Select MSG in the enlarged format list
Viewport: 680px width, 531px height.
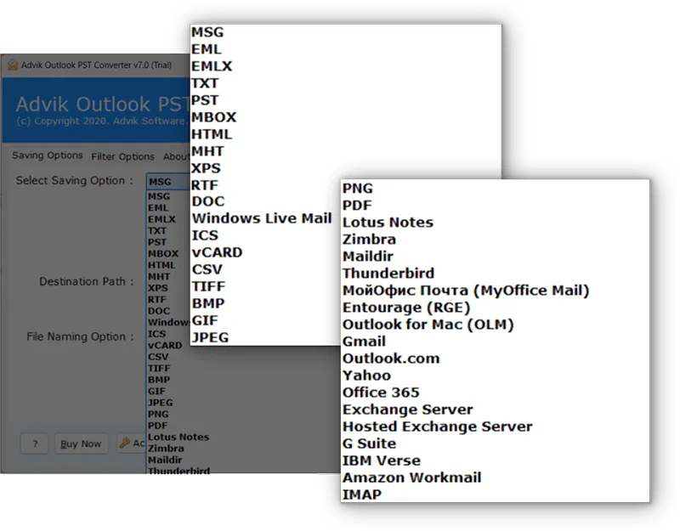207,32
